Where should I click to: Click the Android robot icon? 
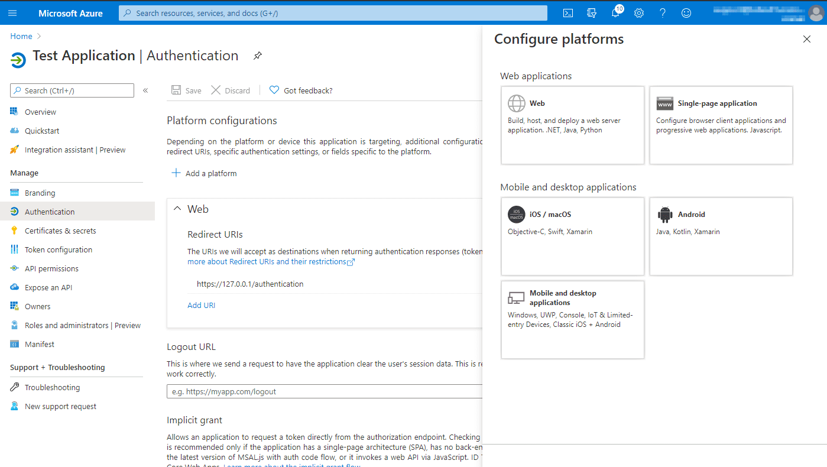(x=665, y=215)
